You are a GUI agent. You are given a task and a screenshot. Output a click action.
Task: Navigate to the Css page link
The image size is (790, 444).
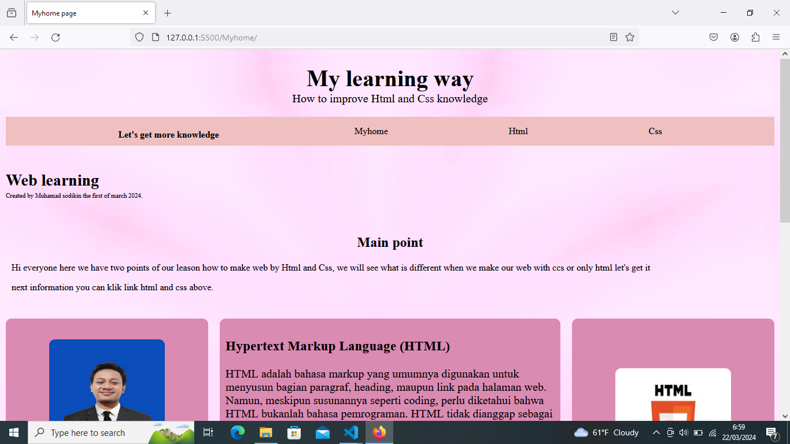coord(655,131)
